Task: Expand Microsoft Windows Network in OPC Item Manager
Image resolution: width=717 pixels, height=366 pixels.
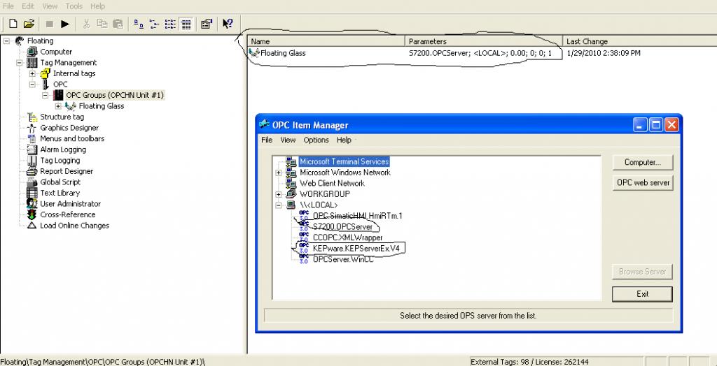Action: (x=279, y=173)
